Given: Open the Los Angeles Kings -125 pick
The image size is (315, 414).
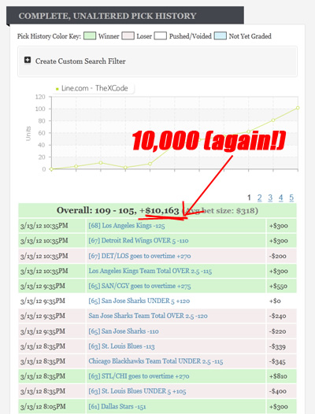Looking at the screenshot, I should click(127, 226).
